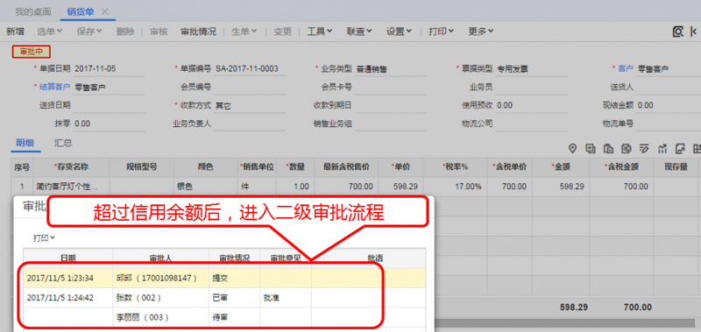Click the 物流公司 input field

pos(531,124)
